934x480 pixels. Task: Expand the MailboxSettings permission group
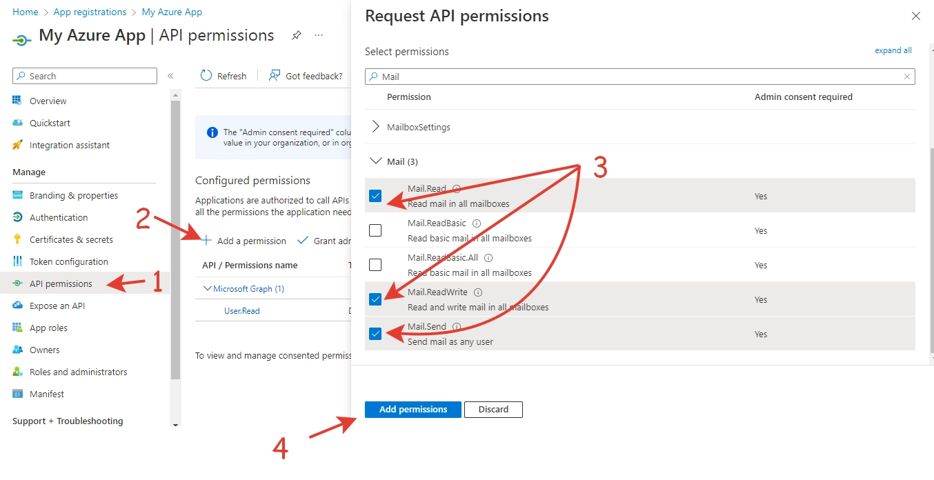point(376,127)
